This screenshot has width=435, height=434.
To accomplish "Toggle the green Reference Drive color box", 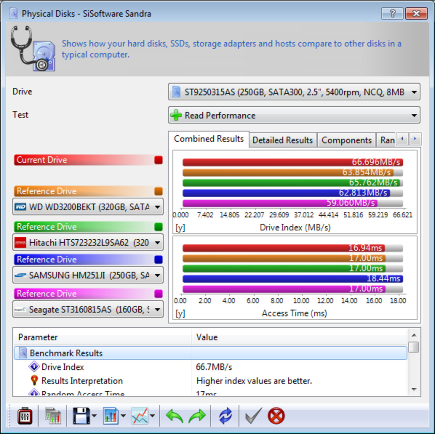I will coord(158,227).
